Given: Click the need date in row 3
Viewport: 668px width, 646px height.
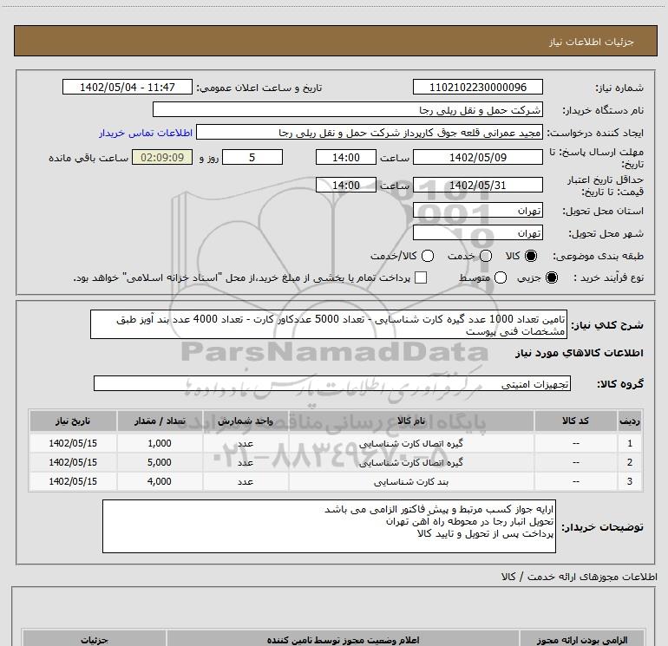Looking at the screenshot, I should [x=73, y=481].
